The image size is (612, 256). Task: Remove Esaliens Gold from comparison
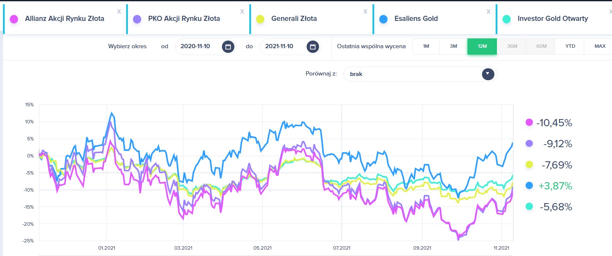coord(488,12)
